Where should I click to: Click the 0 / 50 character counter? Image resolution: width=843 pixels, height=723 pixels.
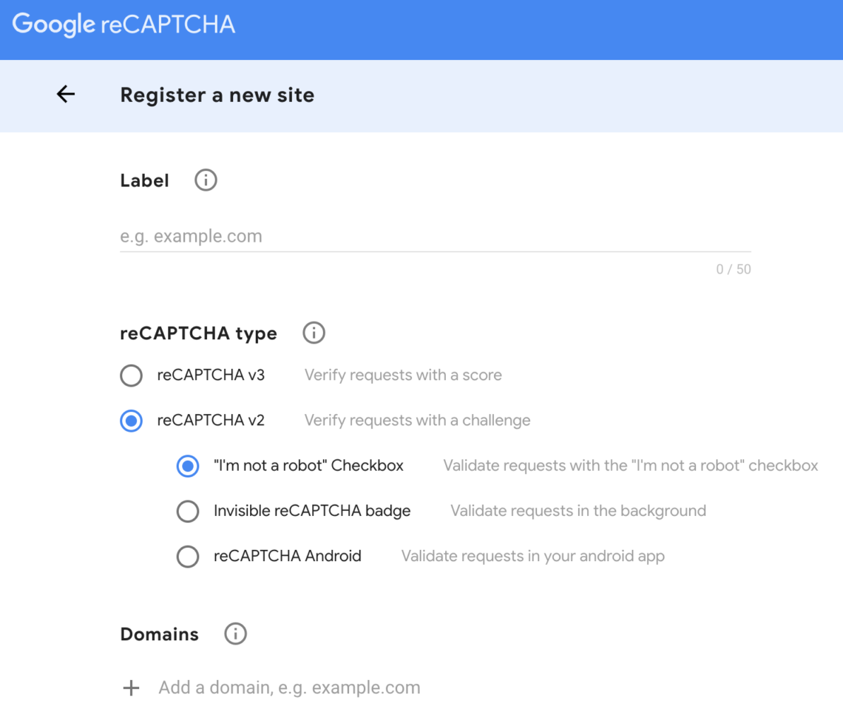click(734, 269)
